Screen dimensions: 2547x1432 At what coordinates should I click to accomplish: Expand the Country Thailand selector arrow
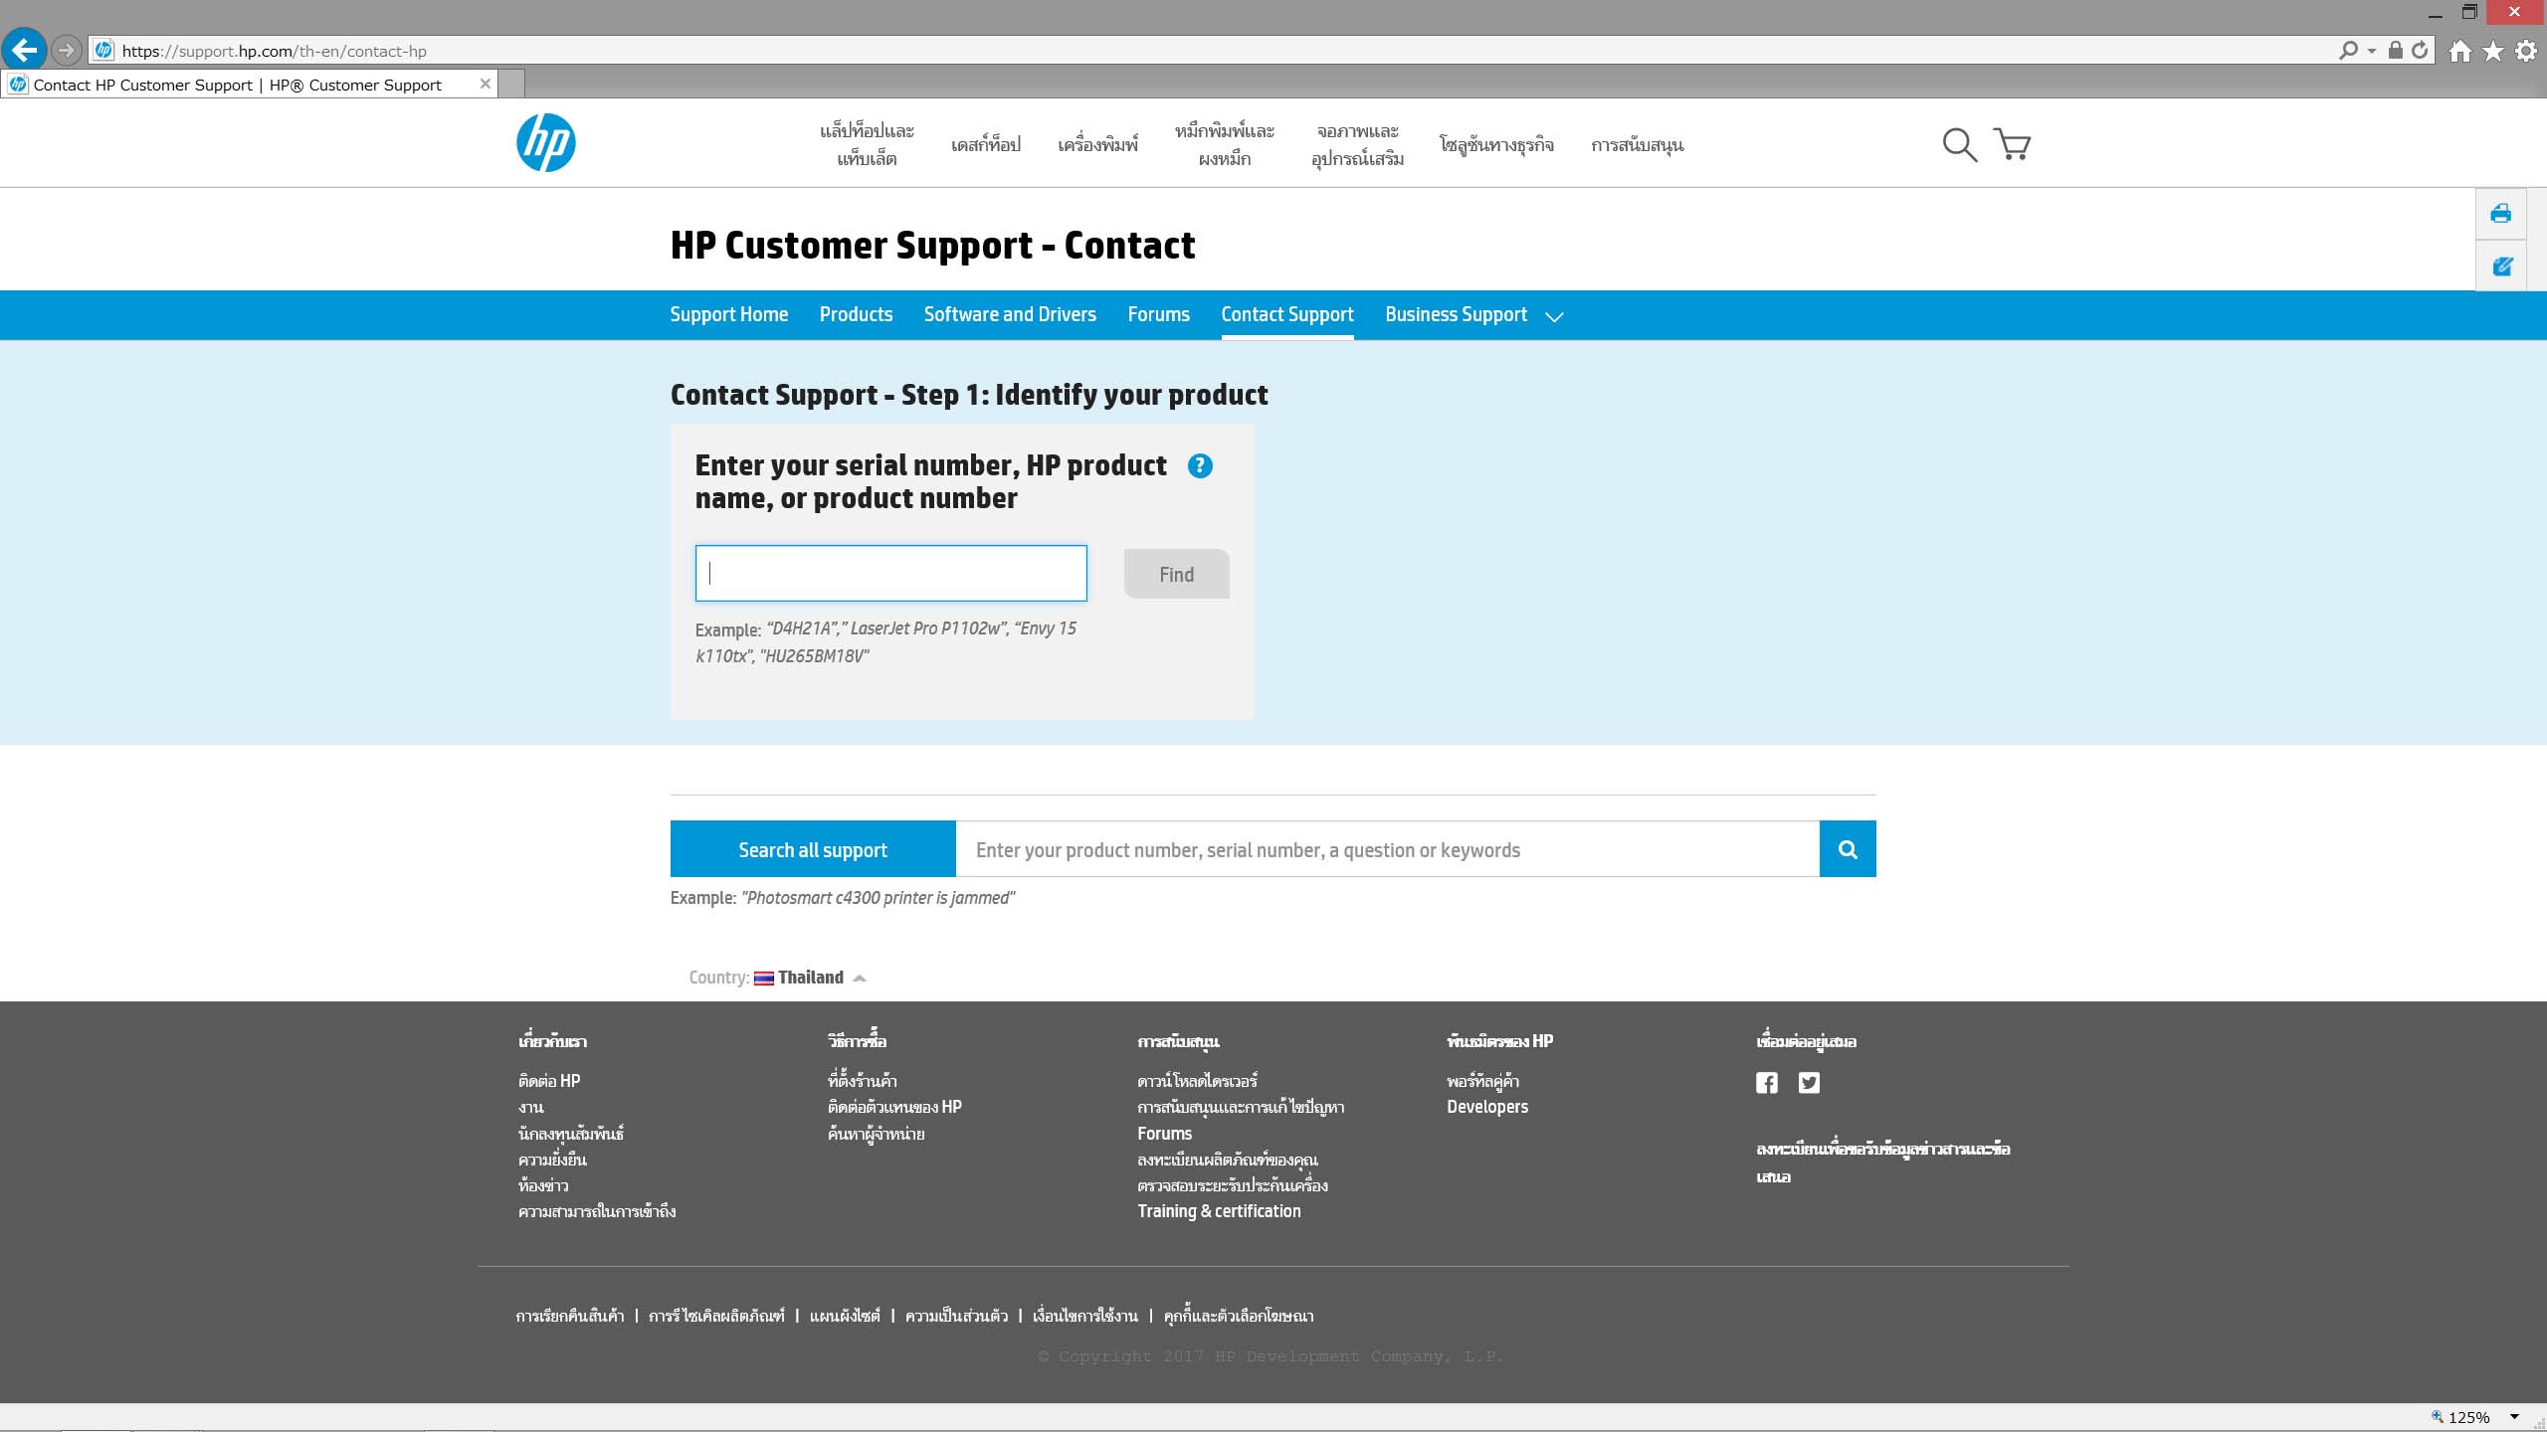(860, 979)
